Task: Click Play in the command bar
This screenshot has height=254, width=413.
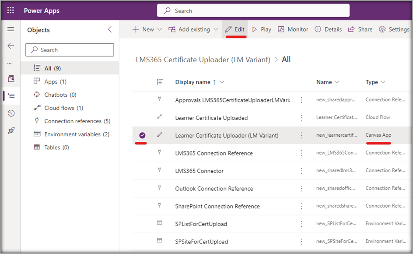Action: point(262,29)
